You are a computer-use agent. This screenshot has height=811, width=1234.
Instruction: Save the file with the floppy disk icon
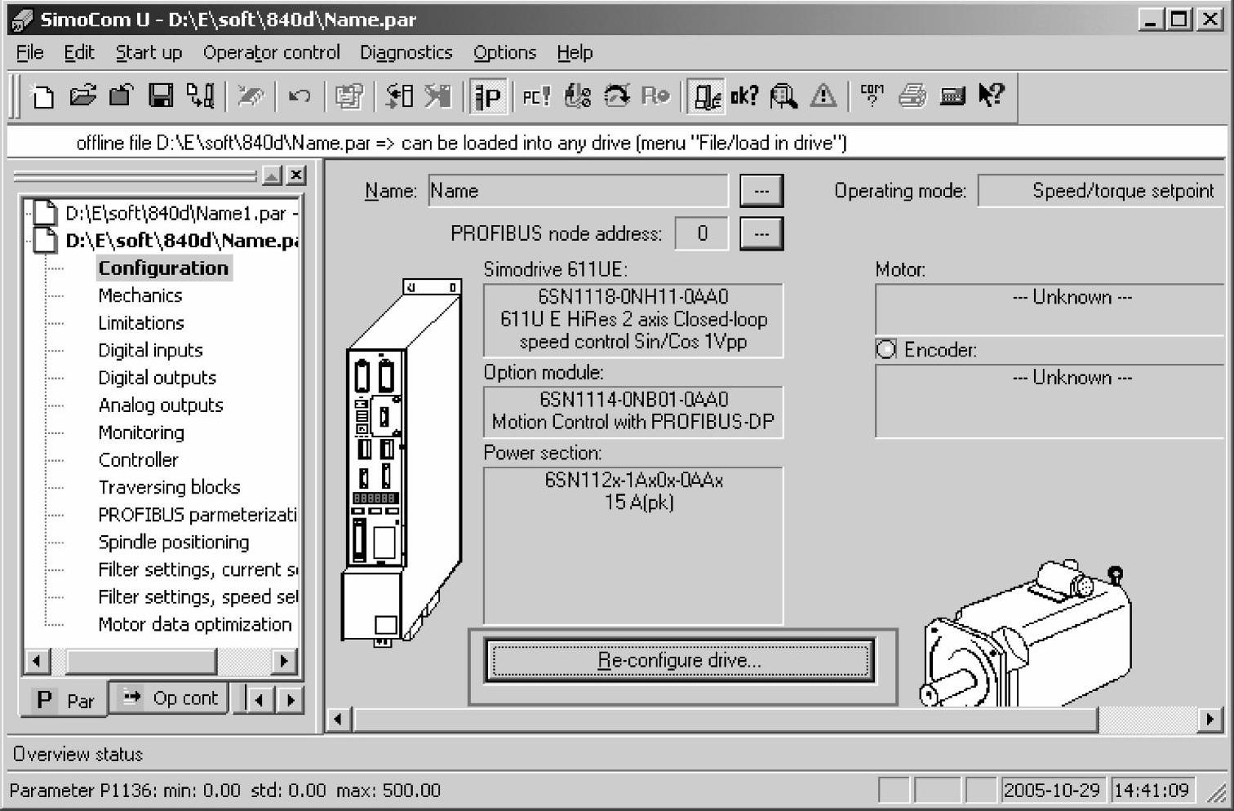pos(160,96)
